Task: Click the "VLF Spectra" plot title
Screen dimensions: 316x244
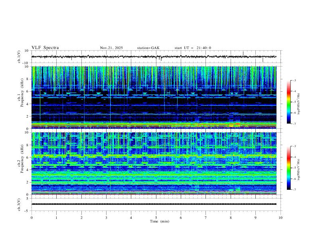Action: coord(45,47)
